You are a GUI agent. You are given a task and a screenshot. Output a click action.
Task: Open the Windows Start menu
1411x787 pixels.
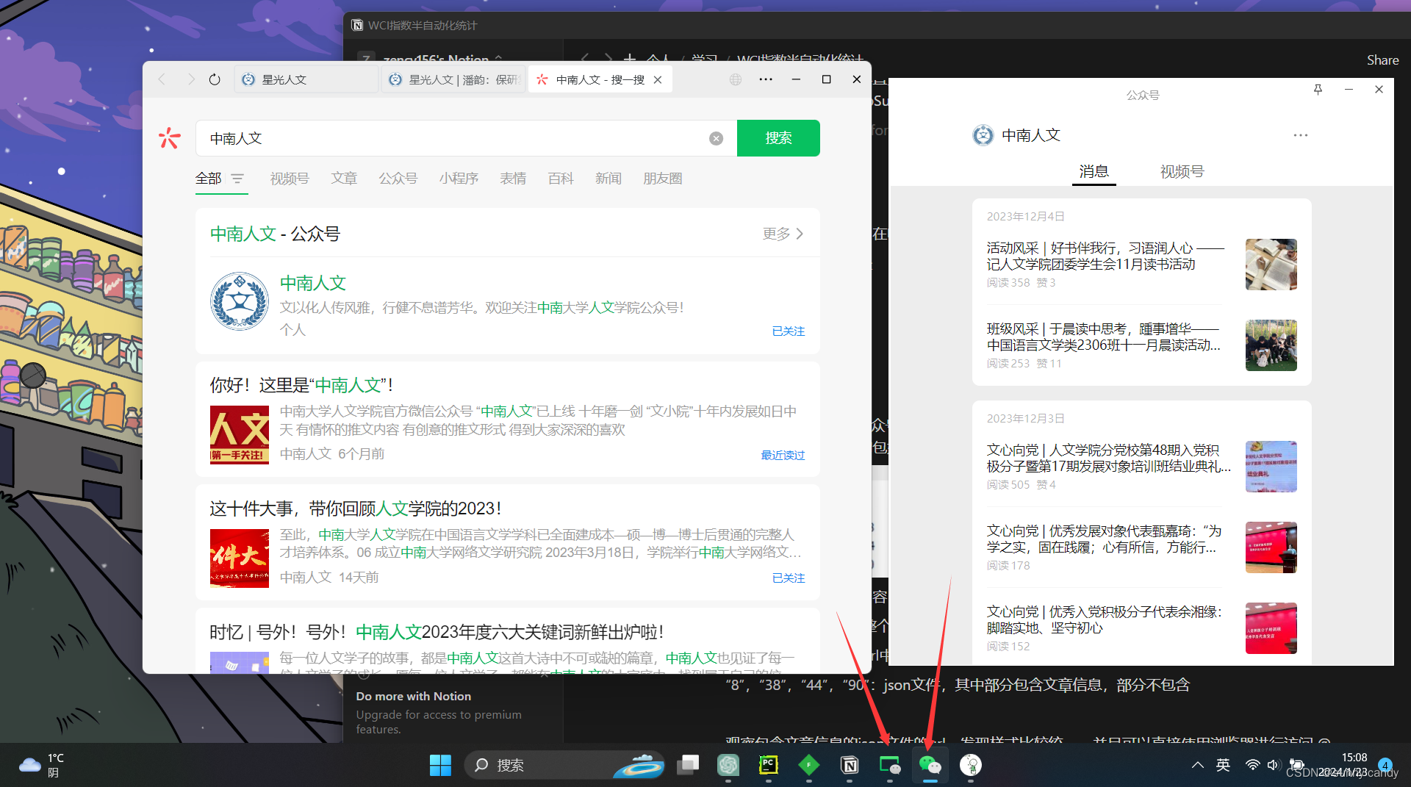pos(440,765)
